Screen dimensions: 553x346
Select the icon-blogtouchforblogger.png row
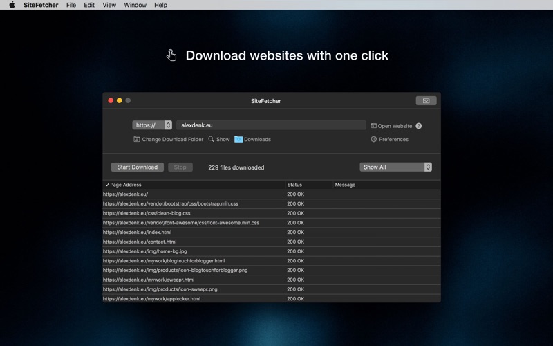pos(272,271)
